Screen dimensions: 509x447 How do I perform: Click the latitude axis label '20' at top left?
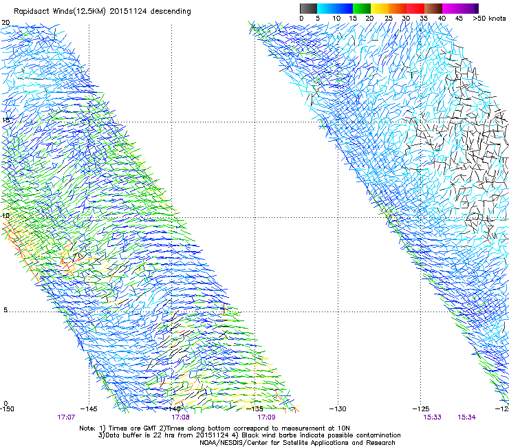6,23
